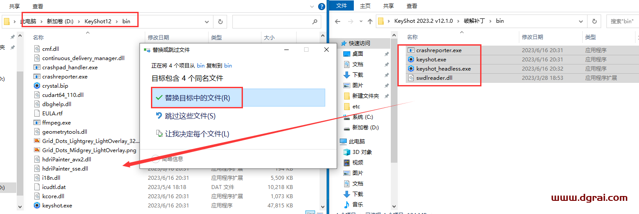639x214 pixels.
Task: Select dbghelp.dll file
Action: point(57,104)
